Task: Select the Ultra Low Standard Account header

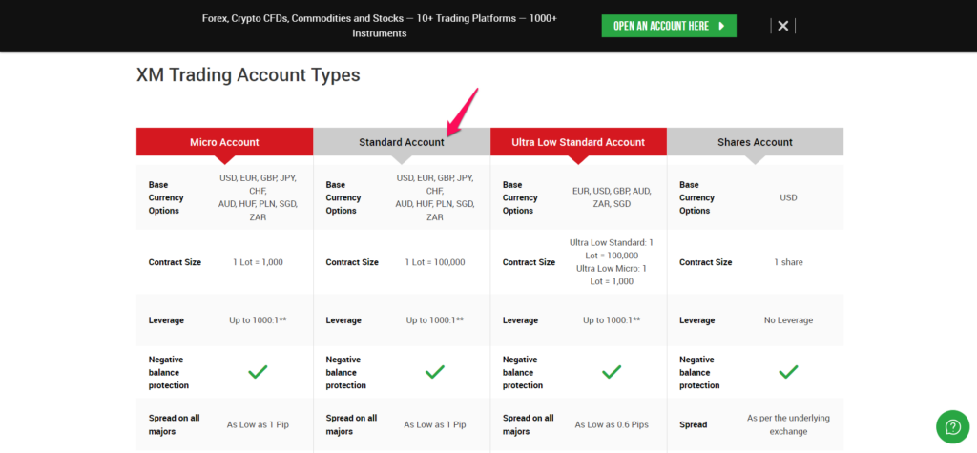Action: (x=578, y=142)
